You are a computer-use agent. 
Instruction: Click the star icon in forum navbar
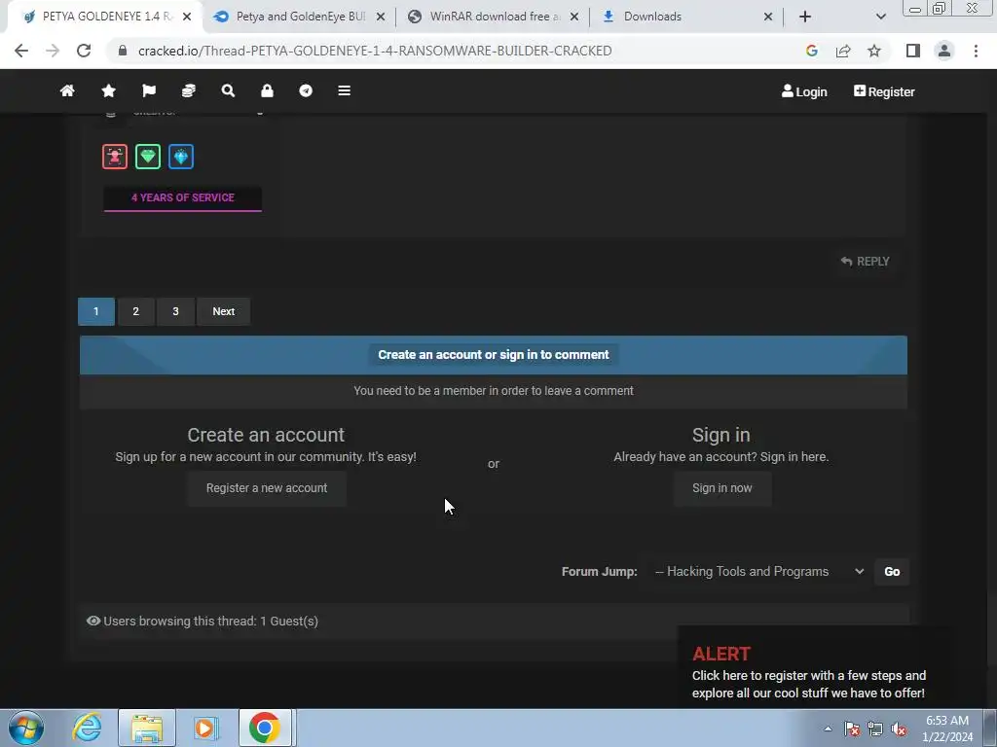[109, 90]
